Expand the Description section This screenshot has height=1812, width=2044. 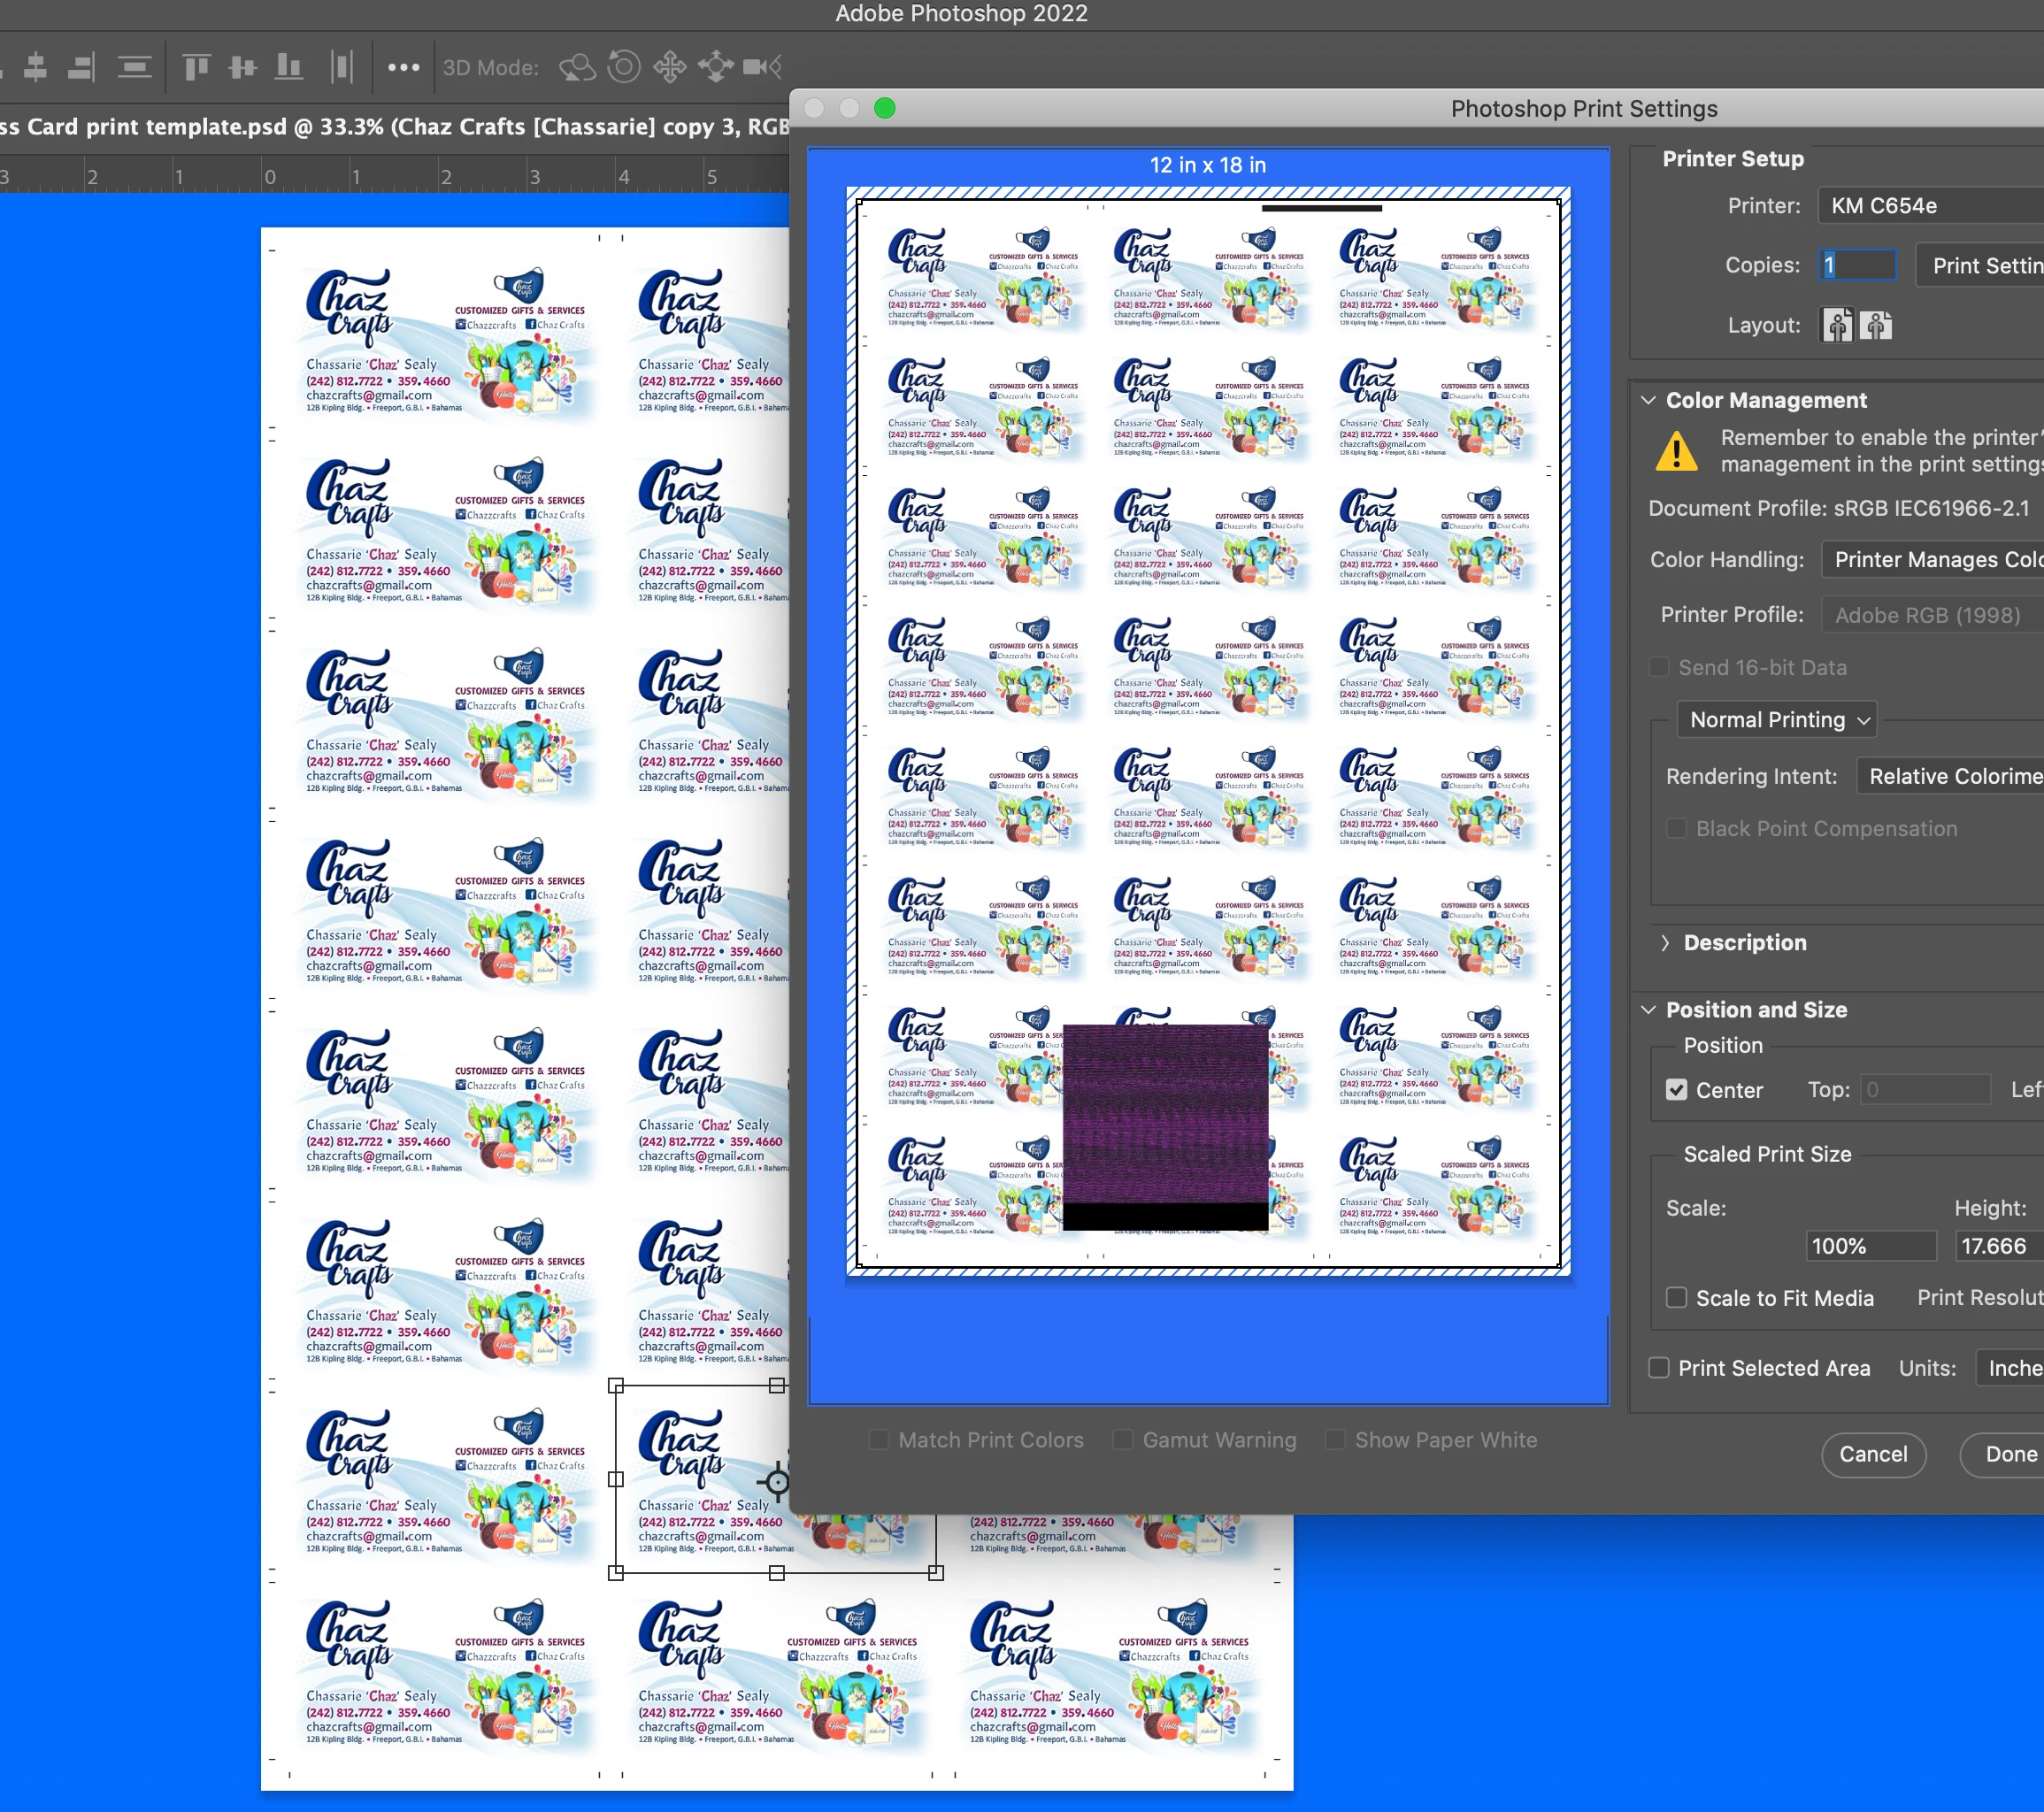tap(1665, 943)
